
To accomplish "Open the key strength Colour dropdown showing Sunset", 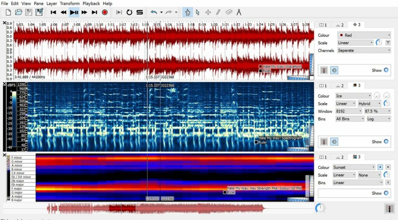I will pyautogui.click(x=354, y=167).
